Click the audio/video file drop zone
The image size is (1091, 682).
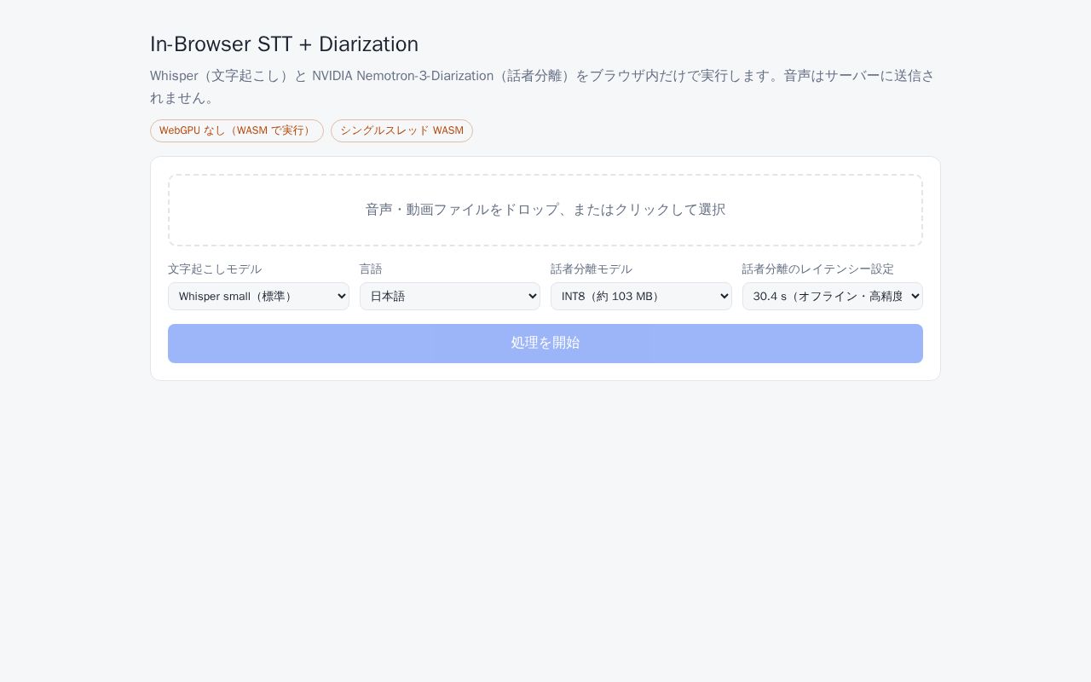click(x=545, y=211)
